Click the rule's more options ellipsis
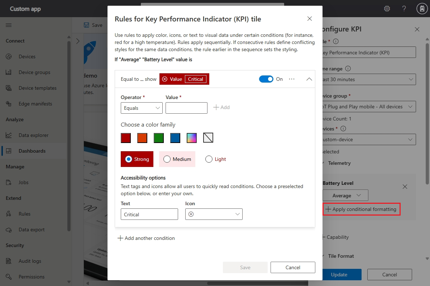This screenshot has height=286, width=430. tap(292, 79)
